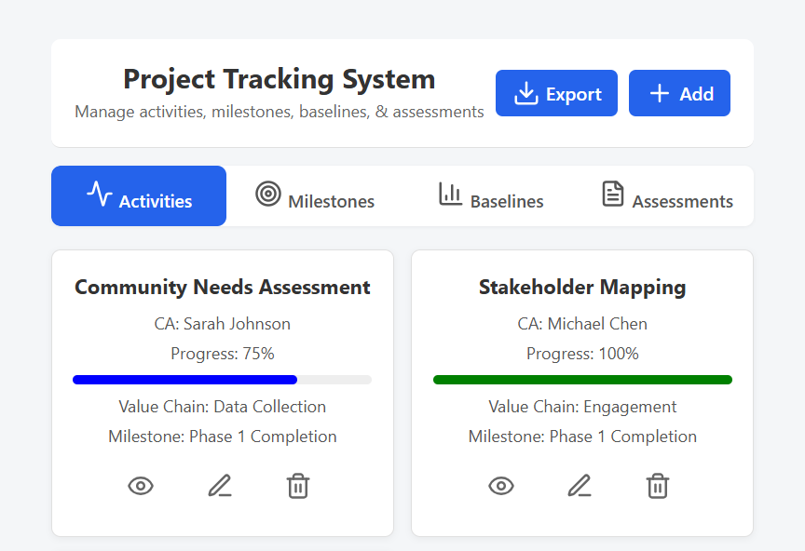
Task: Switch to the Baselines tab
Action: [x=490, y=195]
